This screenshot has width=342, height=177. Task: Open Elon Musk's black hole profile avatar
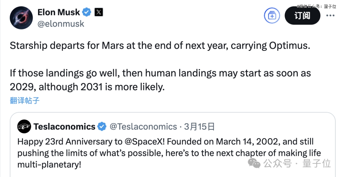pos(21,18)
